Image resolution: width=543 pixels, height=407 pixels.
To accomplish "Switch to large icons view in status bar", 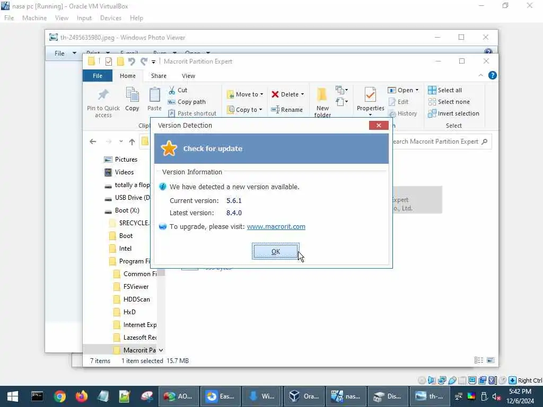I will (491, 360).
